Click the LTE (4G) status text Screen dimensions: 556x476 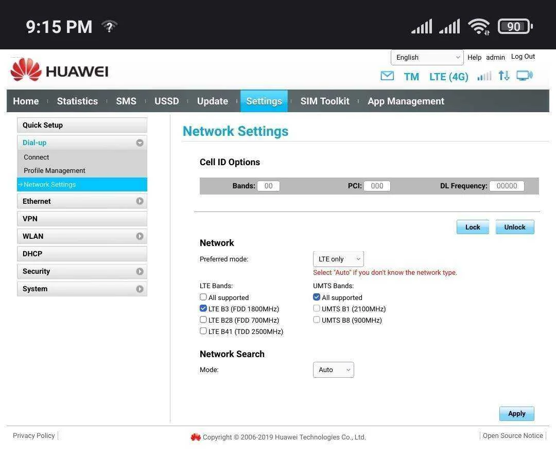(448, 77)
